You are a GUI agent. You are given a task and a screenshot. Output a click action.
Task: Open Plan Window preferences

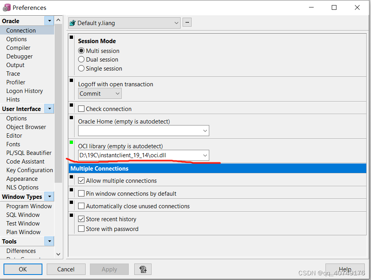23,232
